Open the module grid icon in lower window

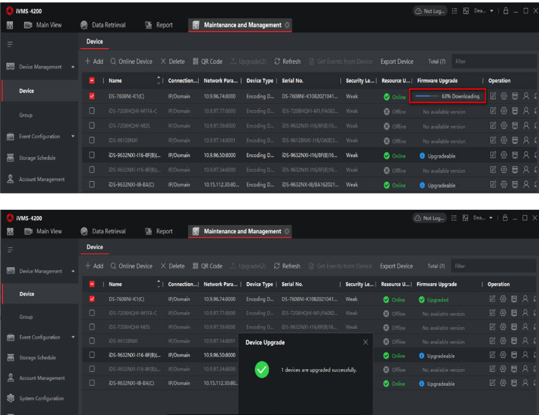[9, 232]
